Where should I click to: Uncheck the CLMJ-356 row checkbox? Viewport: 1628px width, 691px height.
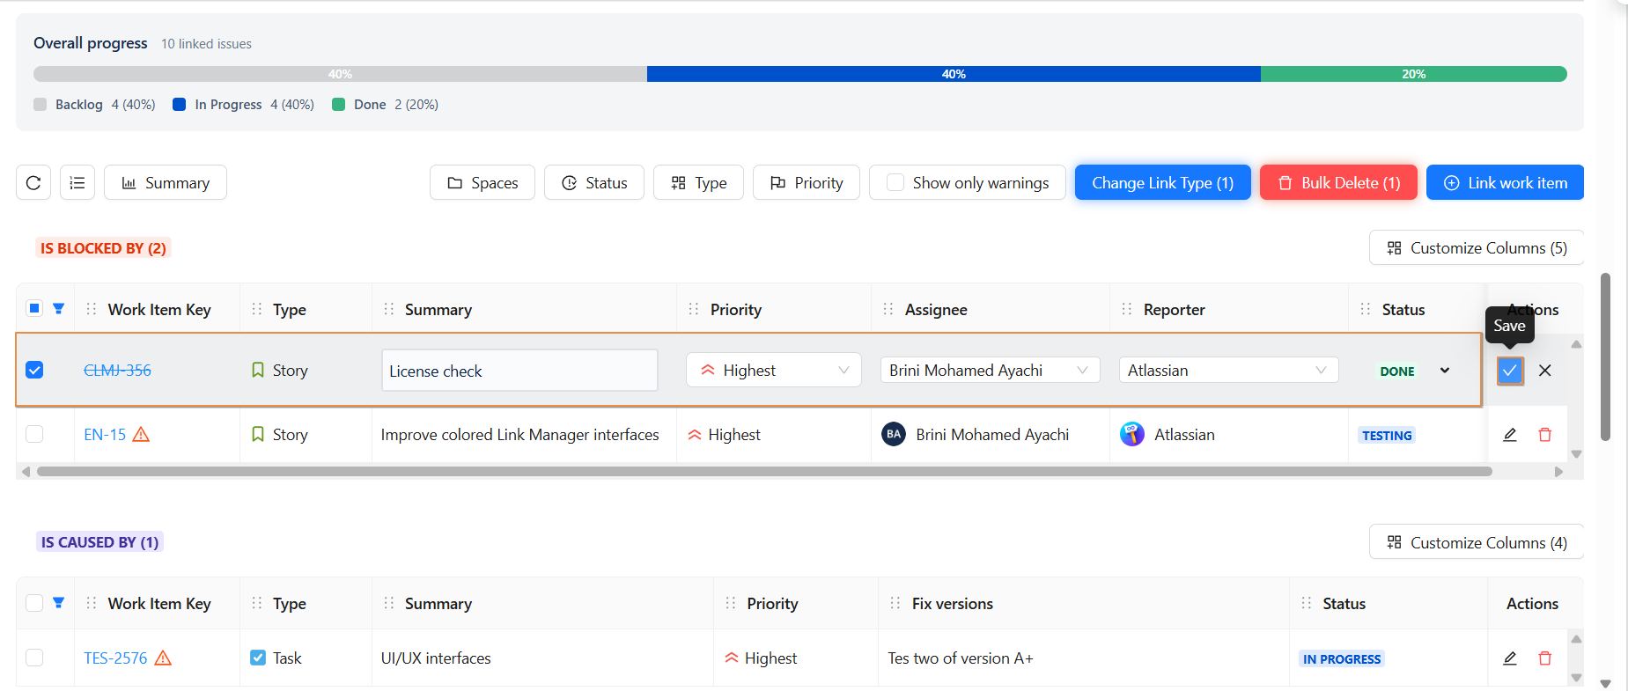pyautogui.click(x=34, y=370)
